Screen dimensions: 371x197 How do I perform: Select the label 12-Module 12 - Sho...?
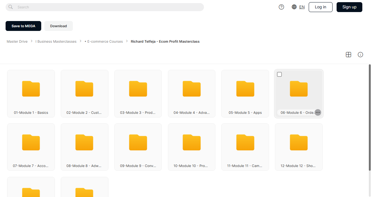tap(298, 166)
